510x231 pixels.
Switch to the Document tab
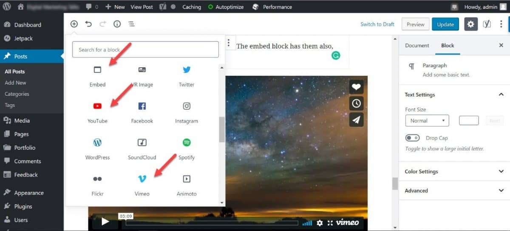point(417,46)
